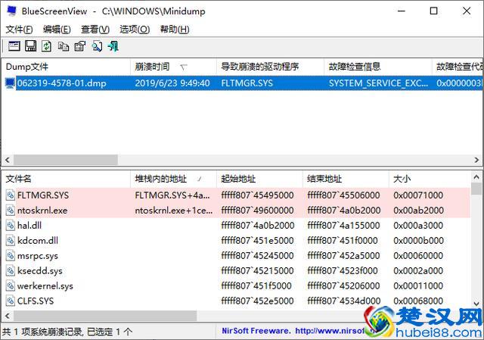The image size is (484, 340).
Task: Select the ksecdd.sys file name
Action: [x=40, y=271]
